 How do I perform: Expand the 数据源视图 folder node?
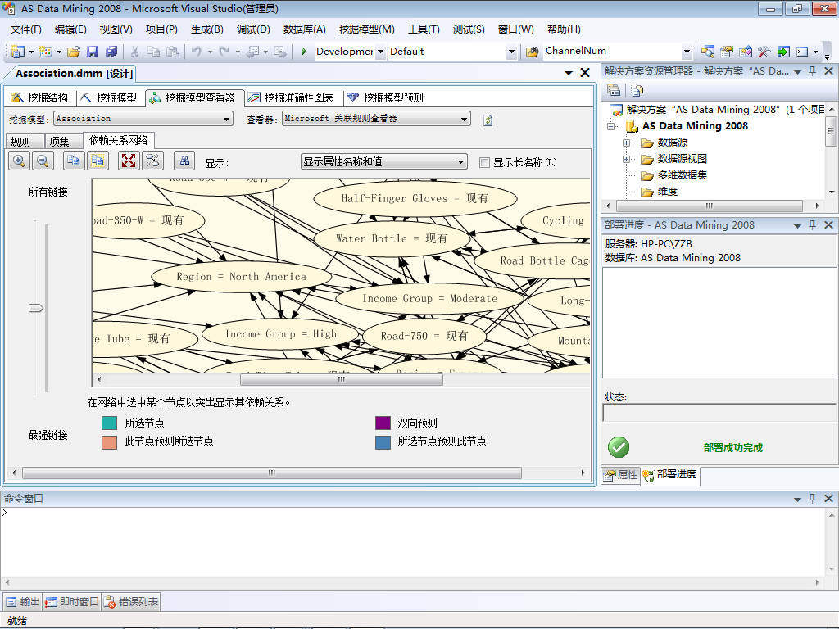point(626,160)
